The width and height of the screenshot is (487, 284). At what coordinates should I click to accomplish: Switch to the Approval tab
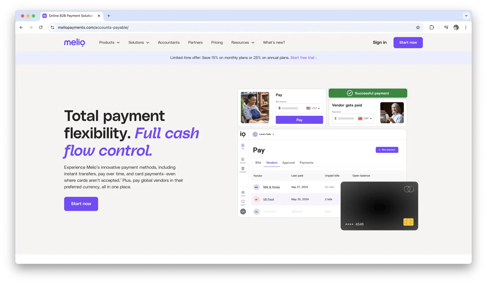tap(289, 163)
